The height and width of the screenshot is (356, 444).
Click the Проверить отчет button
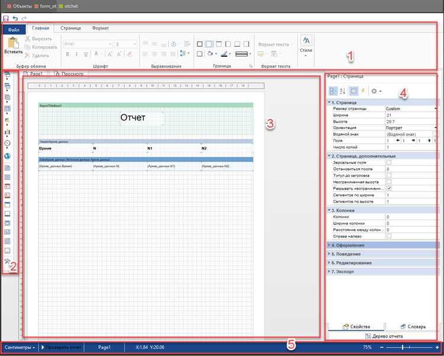point(62,347)
